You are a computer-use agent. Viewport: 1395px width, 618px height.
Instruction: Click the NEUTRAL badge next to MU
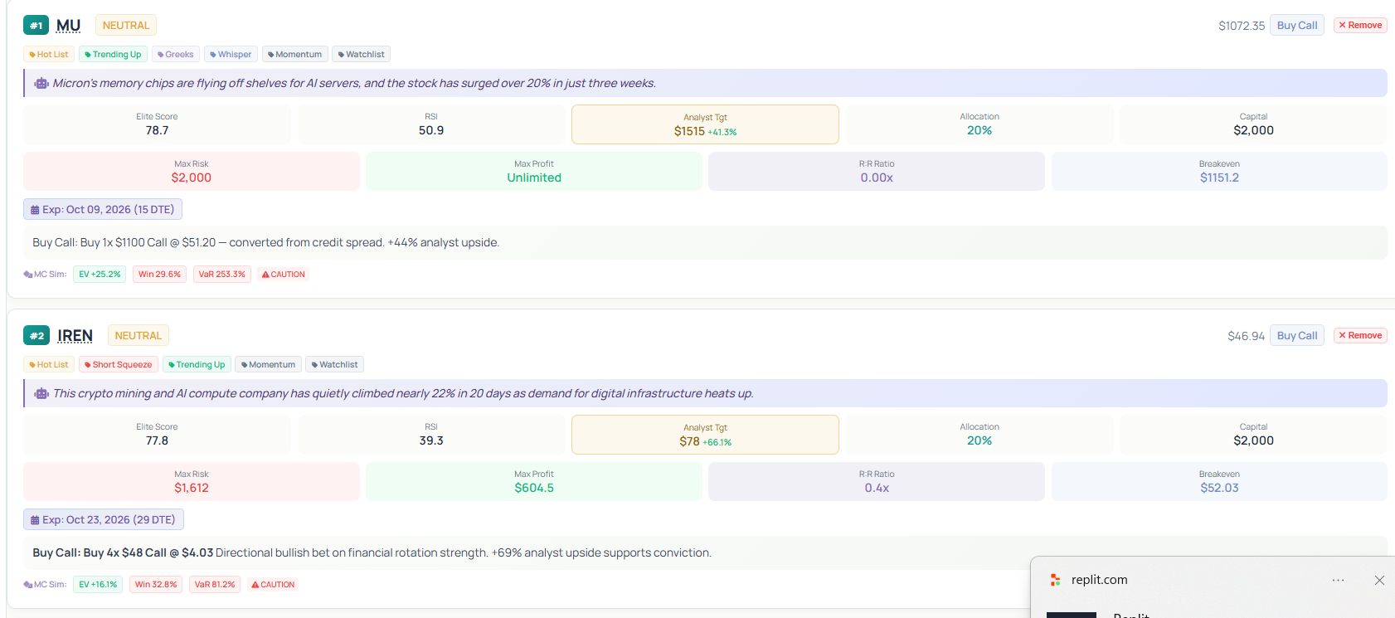[x=126, y=26]
